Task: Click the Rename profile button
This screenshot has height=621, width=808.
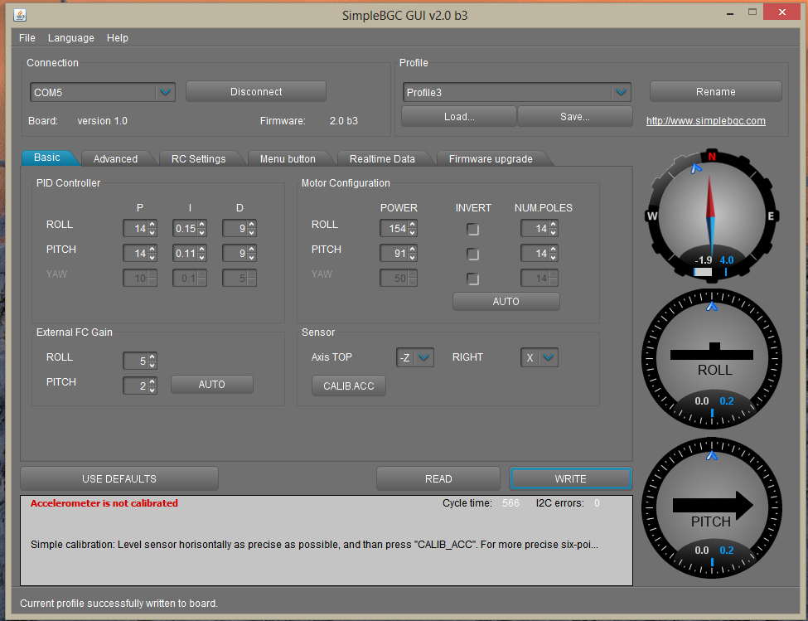Action: coord(716,92)
